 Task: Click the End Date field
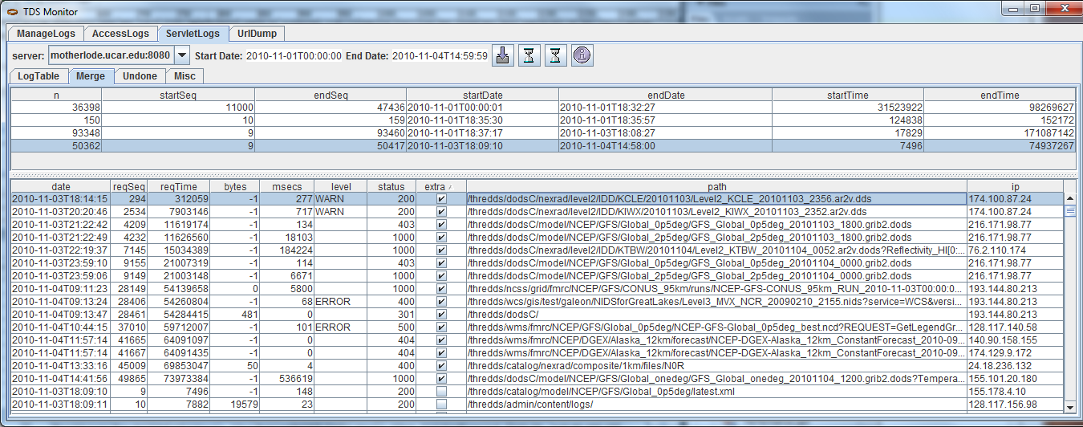coord(440,56)
